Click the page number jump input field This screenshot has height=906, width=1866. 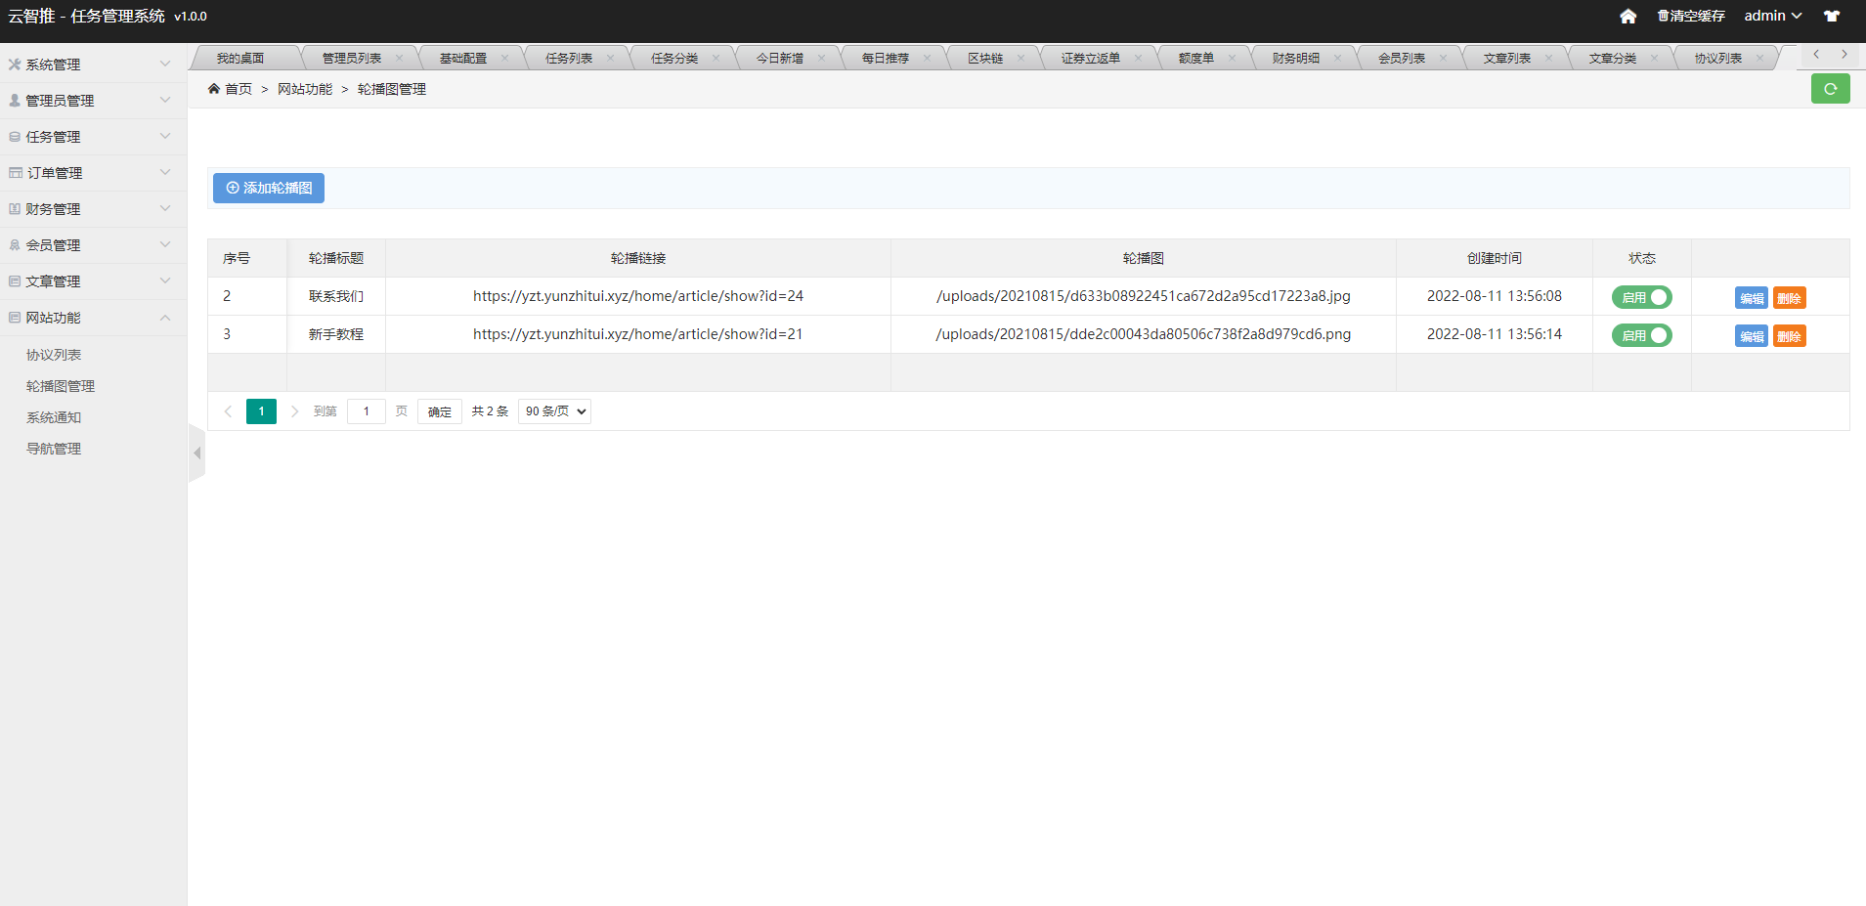(367, 411)
